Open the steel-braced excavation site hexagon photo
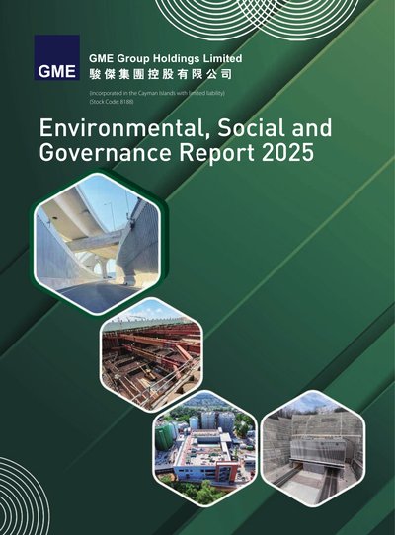Screen dimensions: 395x535 pyautogui.click(x=152, y=354)
